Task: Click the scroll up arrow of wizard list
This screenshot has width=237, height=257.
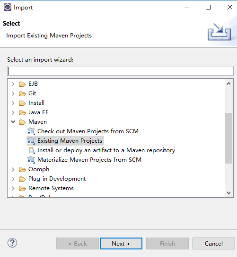Action: coord(228,84)
